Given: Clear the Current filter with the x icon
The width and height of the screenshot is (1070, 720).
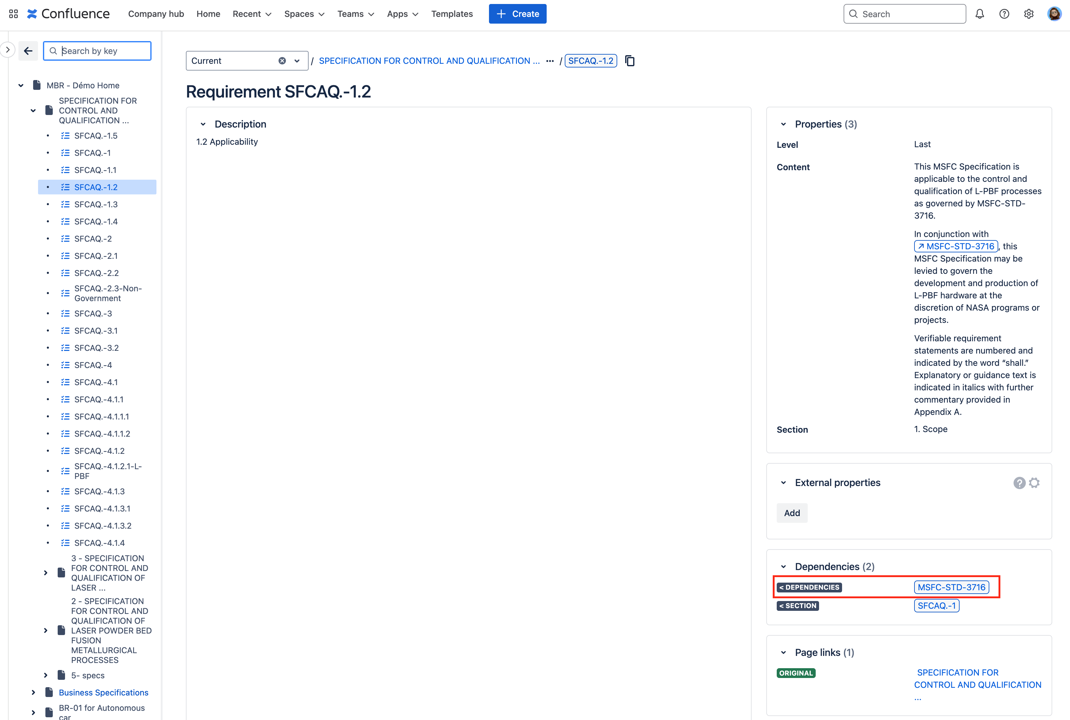Looking at the screenshot, I should (x=282, y=61).
